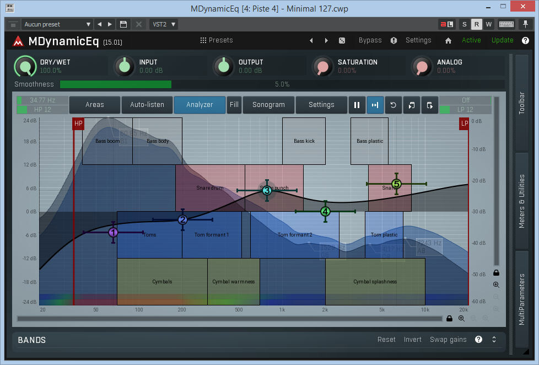Viewport: 539px width, 365px height.
Task: Click the host menu icon left of preset
Action: click(x=13, y=24)
